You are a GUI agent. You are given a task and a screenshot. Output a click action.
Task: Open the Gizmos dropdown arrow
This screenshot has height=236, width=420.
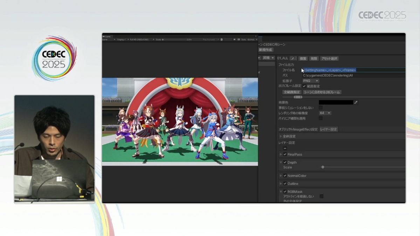[x=256, y=40]
